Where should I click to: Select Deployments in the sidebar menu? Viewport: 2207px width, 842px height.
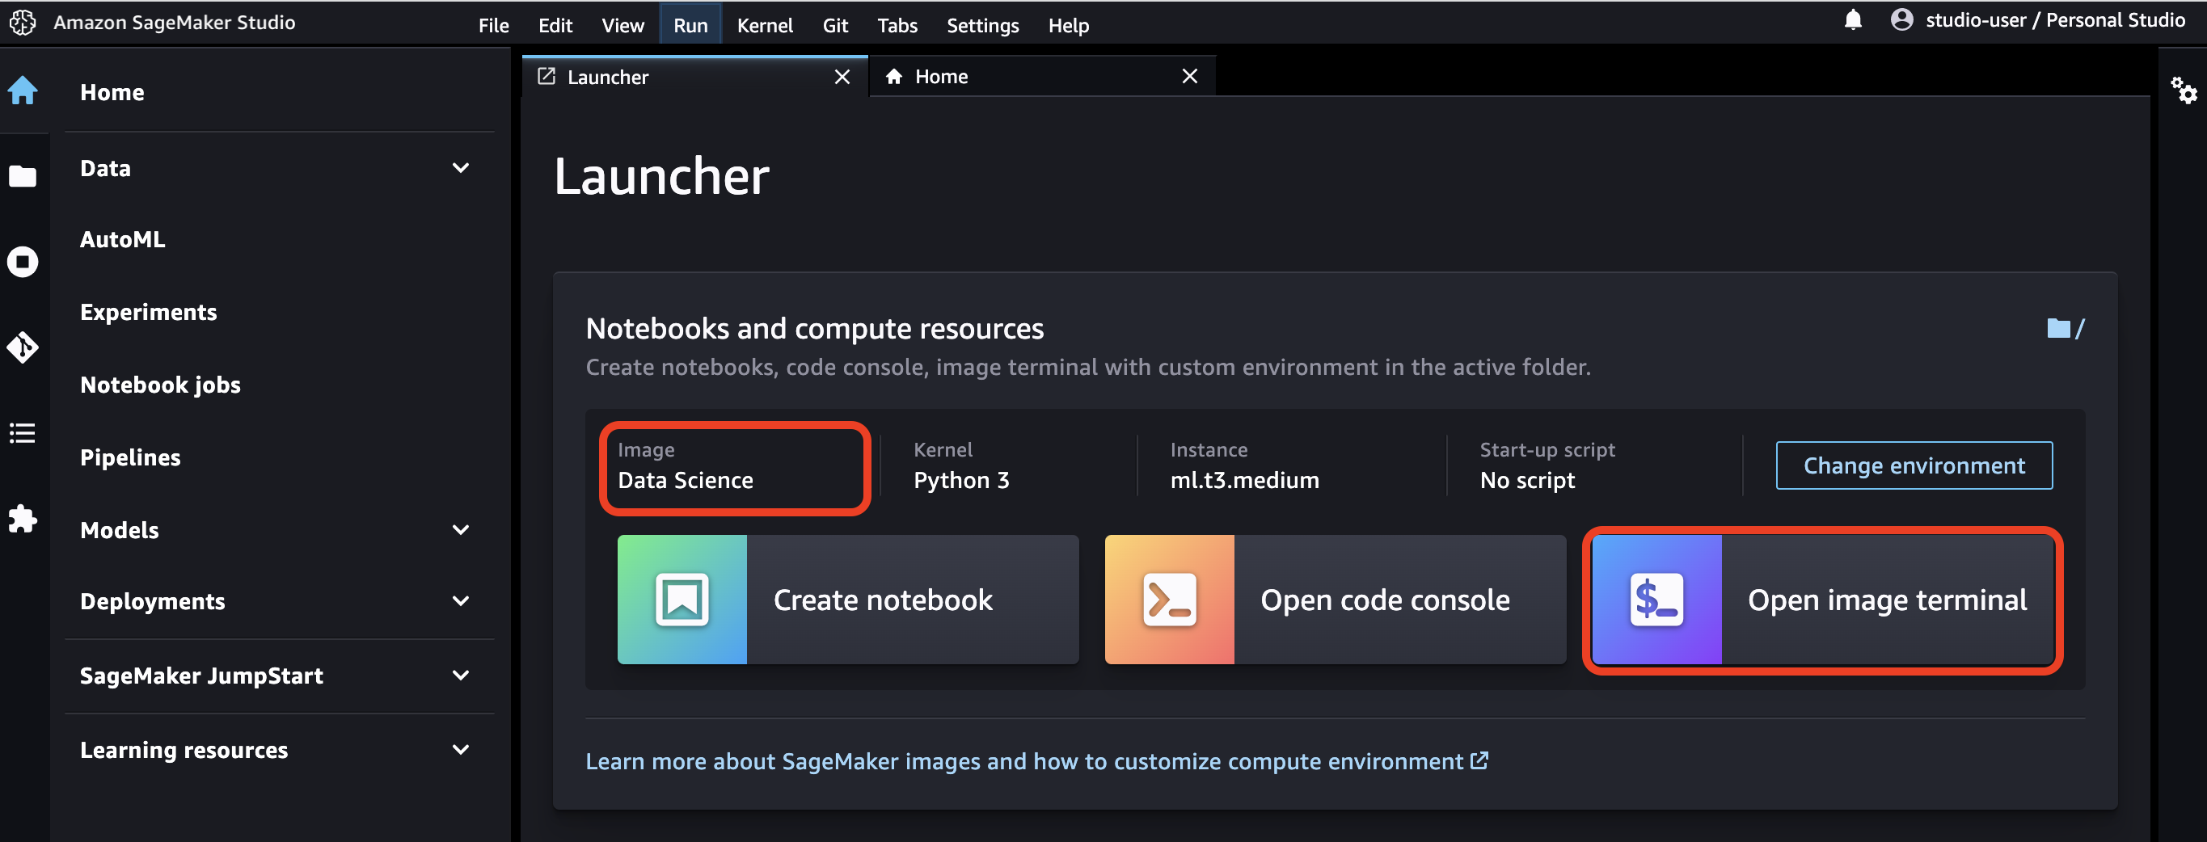click(153, 601)
